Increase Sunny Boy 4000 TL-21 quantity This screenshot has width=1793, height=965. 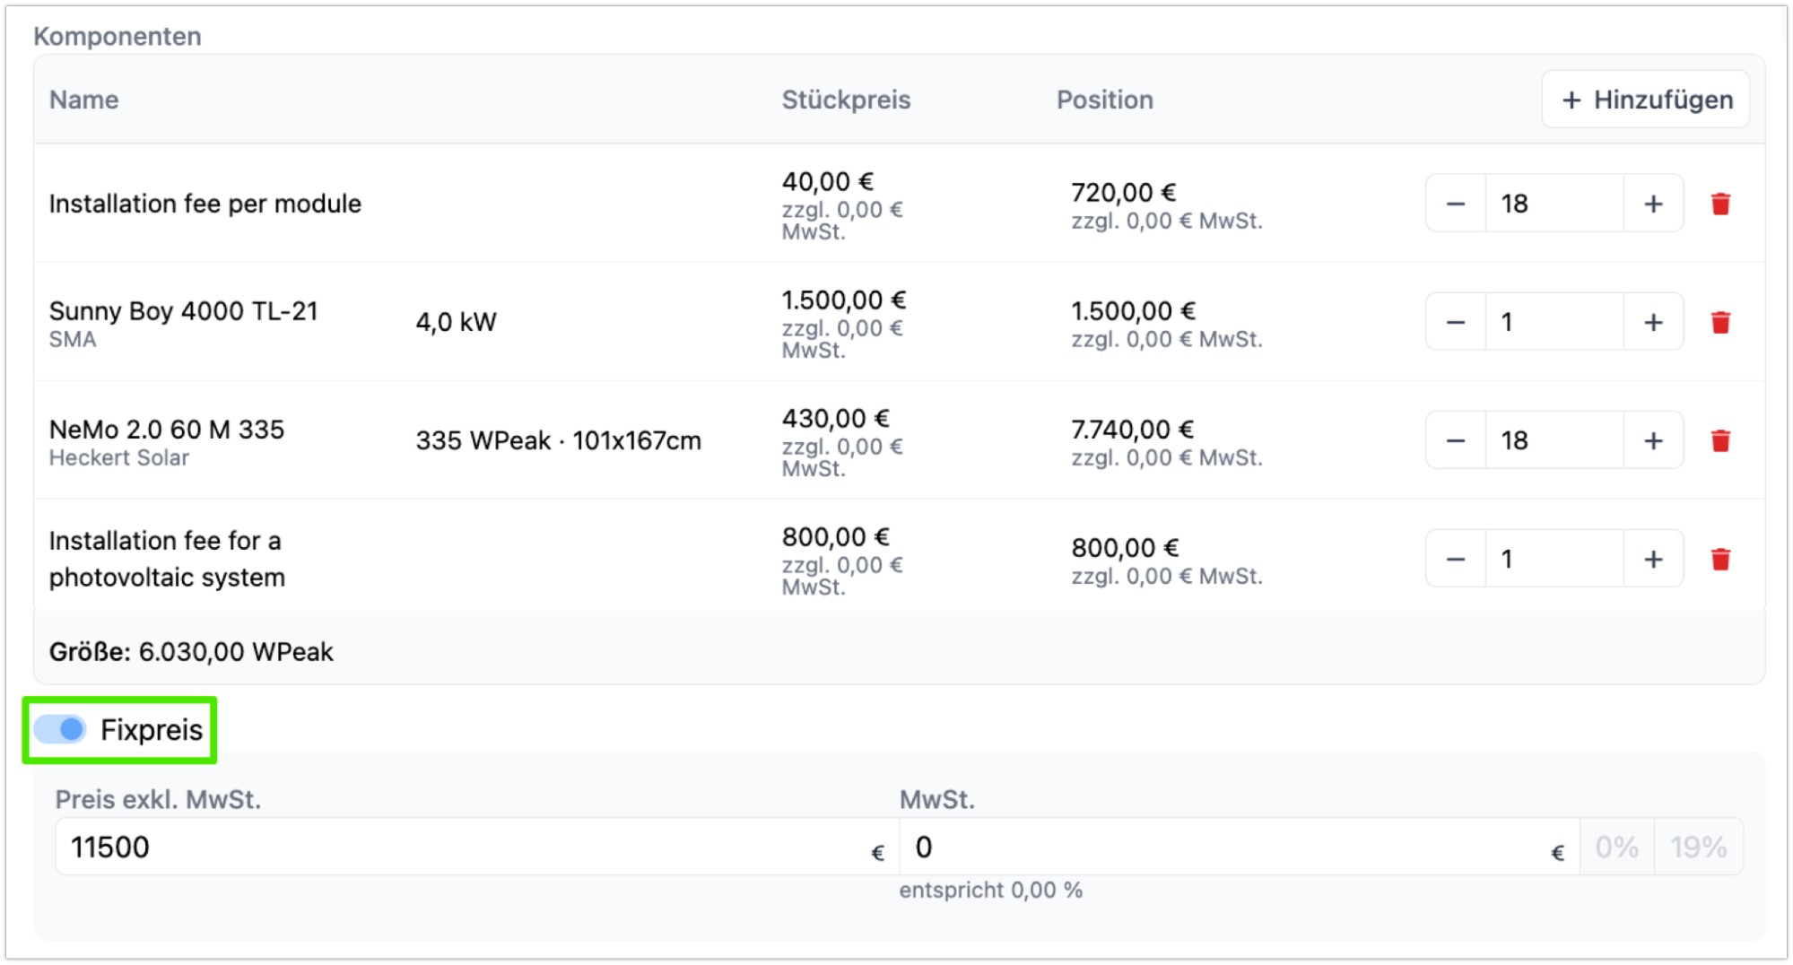click(1652, 322)
